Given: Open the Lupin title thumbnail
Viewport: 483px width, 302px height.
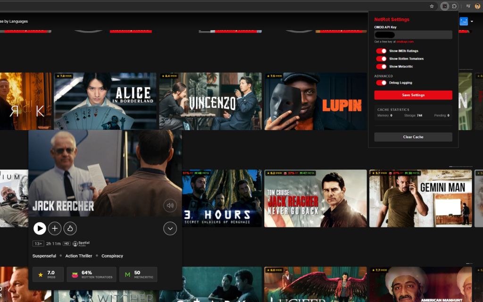Looking at the screenshot, I should coord(315,101).
